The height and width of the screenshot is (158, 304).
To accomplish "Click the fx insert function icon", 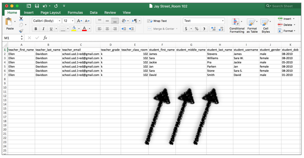I will point(45,38).
